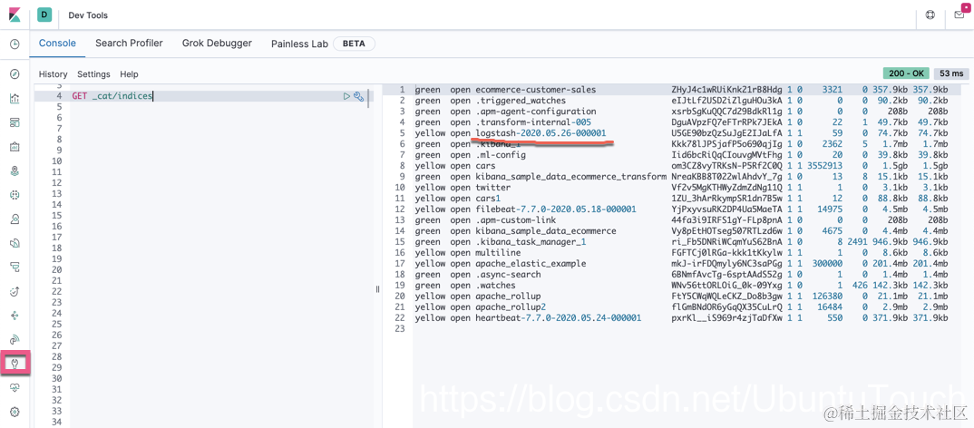Click the doc count '300000' in the output
This screenshot has height=428, width=974.
[x=827, y=263]
